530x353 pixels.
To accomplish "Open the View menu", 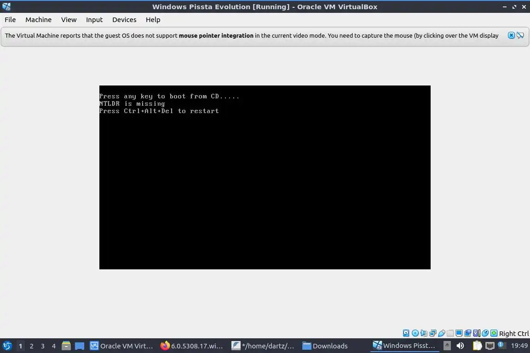I will (x=69, y=20).
